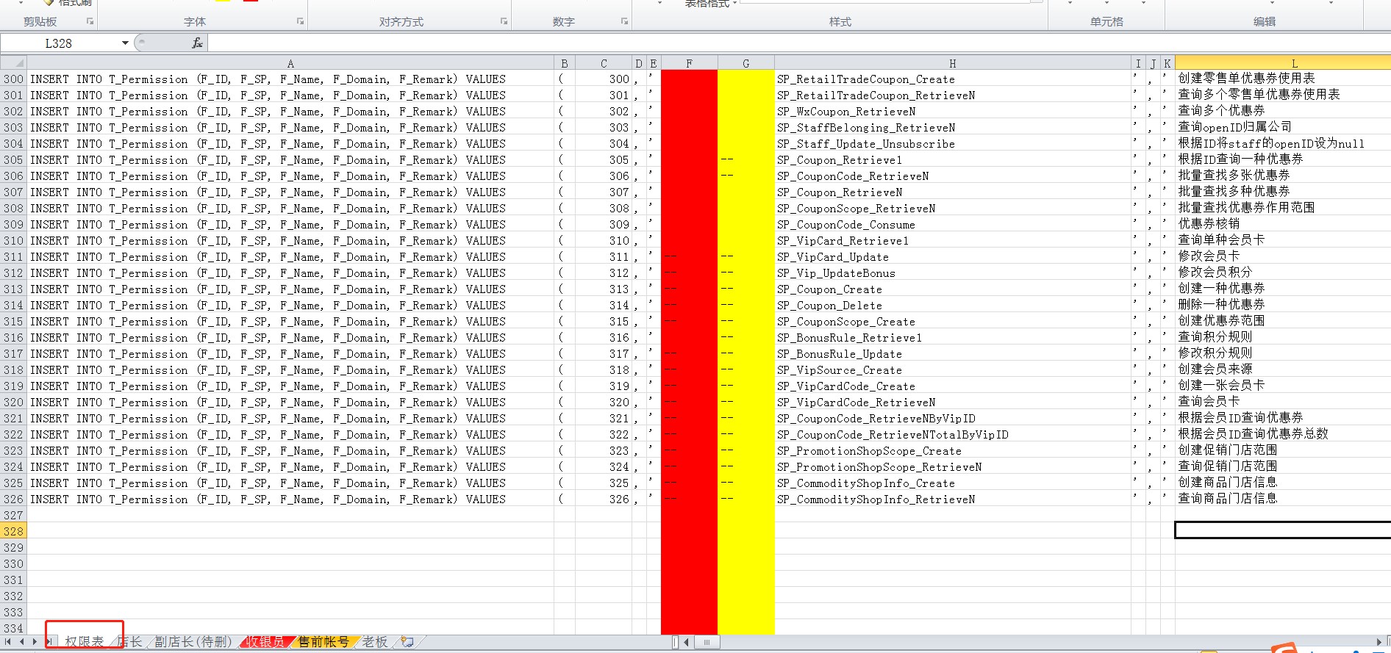Switch to the 权限表 sheet tab
The height and width of the screenshot is (653, 1391).
84,642
